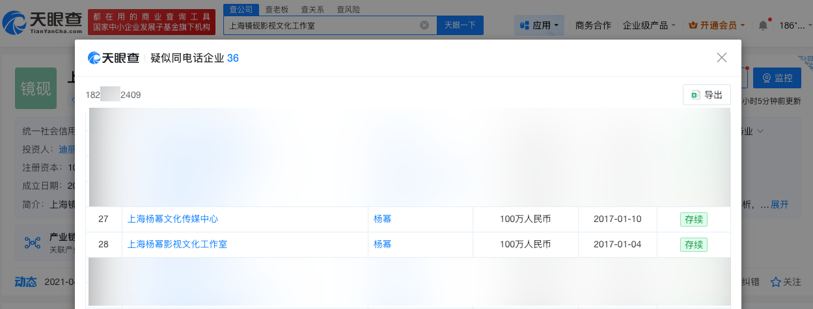Open 上海杨幂文化传媒中心 company link

pos(172,219)
